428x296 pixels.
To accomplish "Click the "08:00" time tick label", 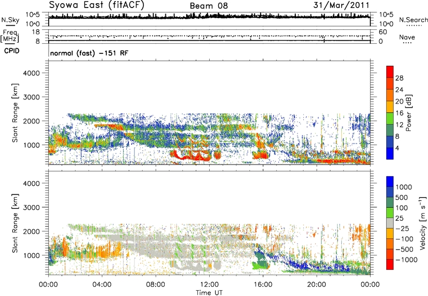I will coord(156,285).
